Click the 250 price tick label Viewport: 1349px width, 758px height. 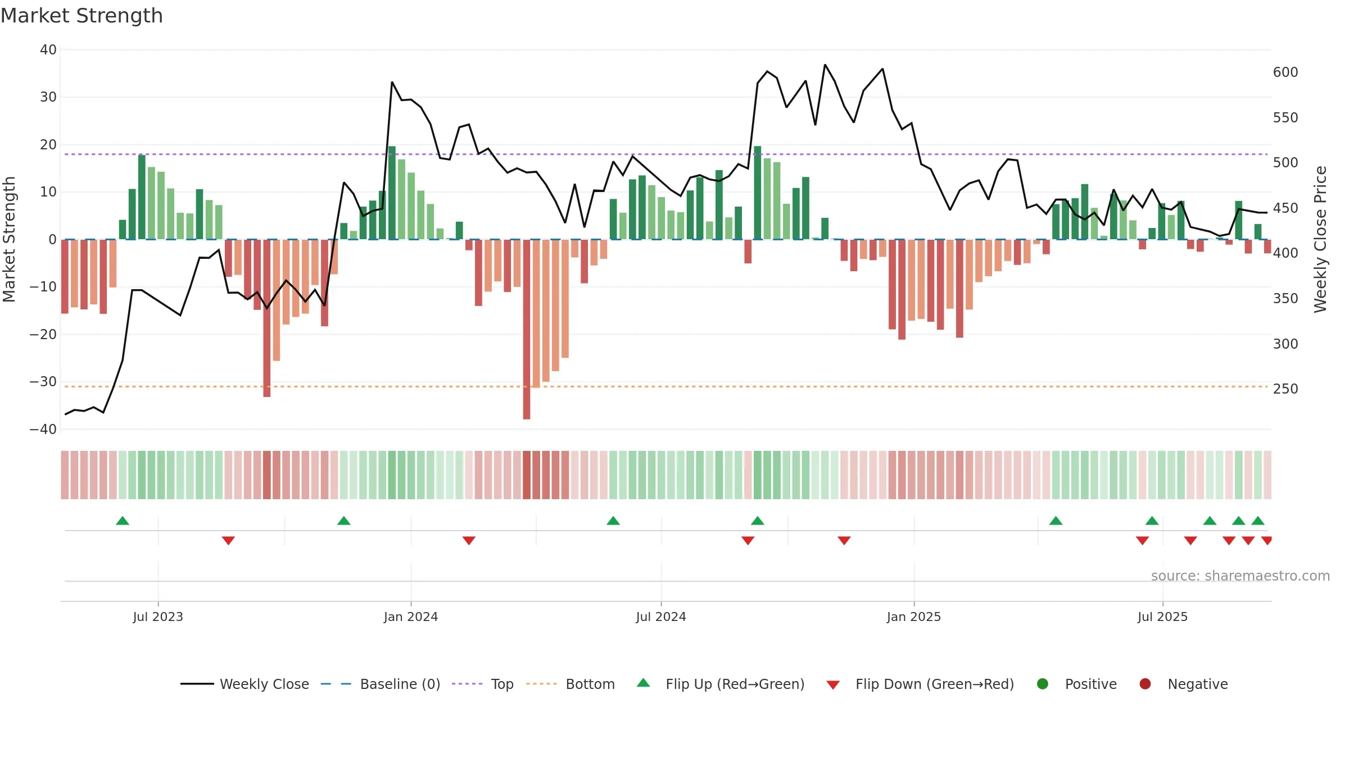[x=1285, y=389]
